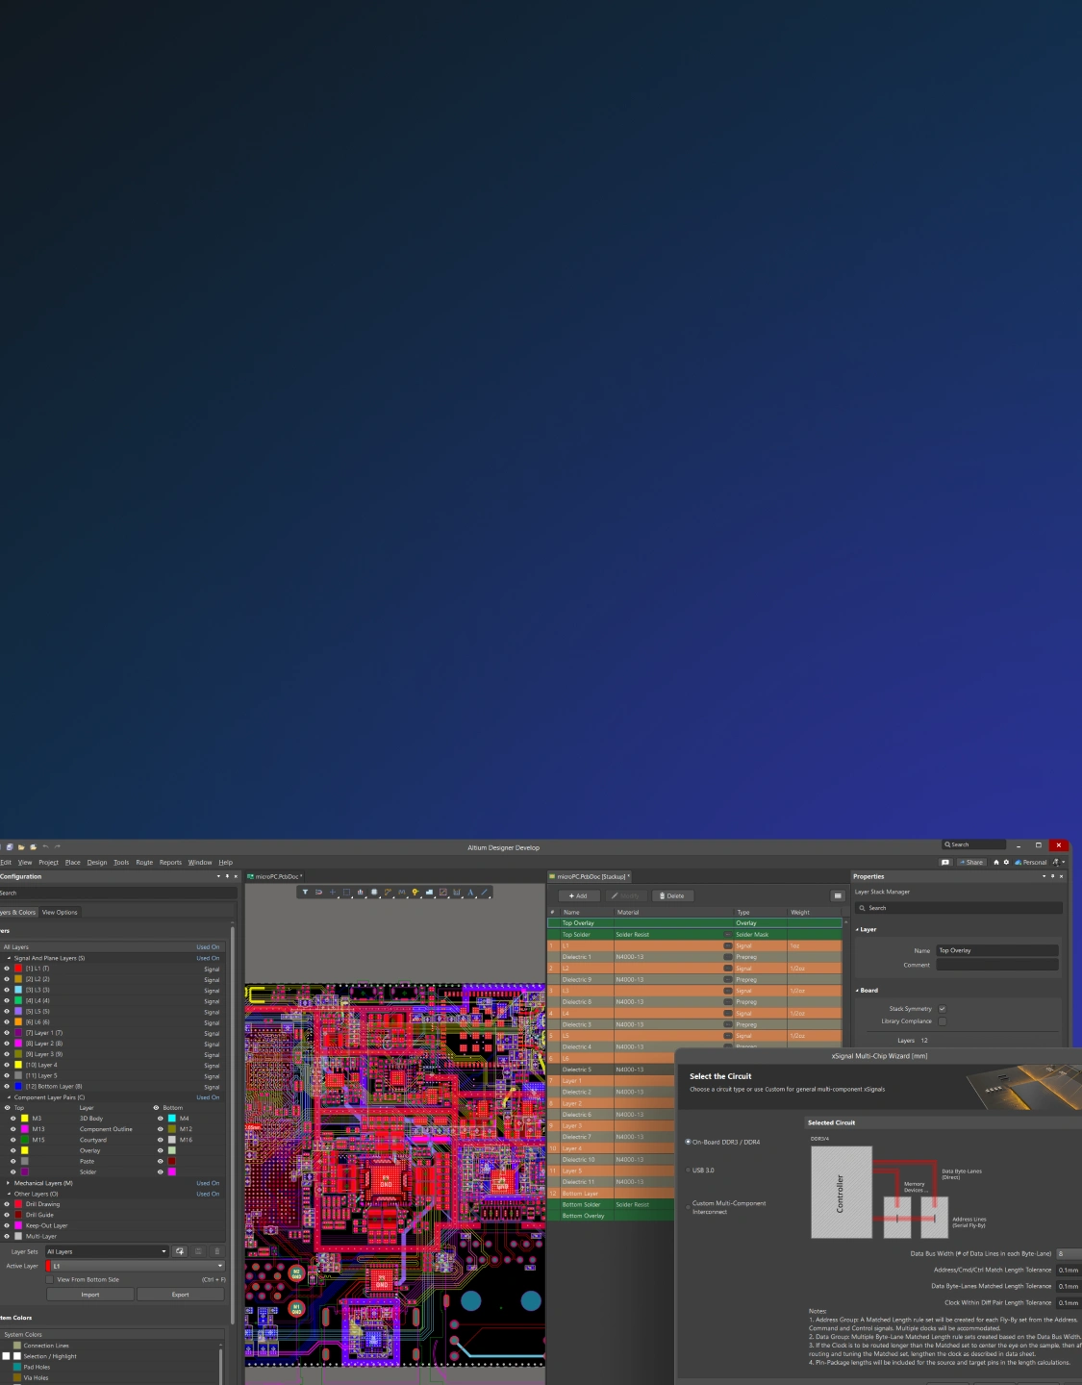Enable View From Bottom Side checkbox
The image size is (1082, 1385).
pos(50,1279)
